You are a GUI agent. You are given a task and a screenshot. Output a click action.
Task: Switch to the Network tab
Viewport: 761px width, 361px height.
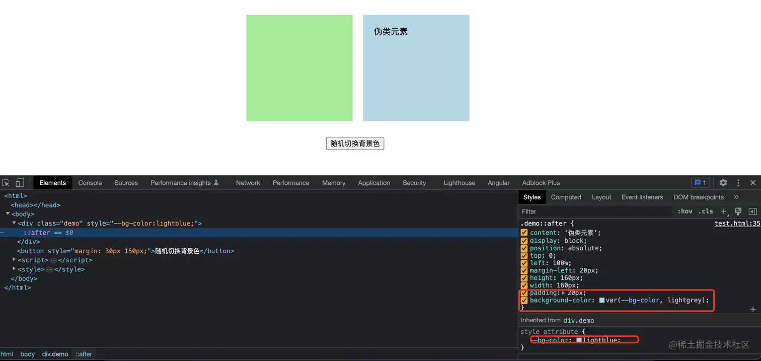pos(248,183)
